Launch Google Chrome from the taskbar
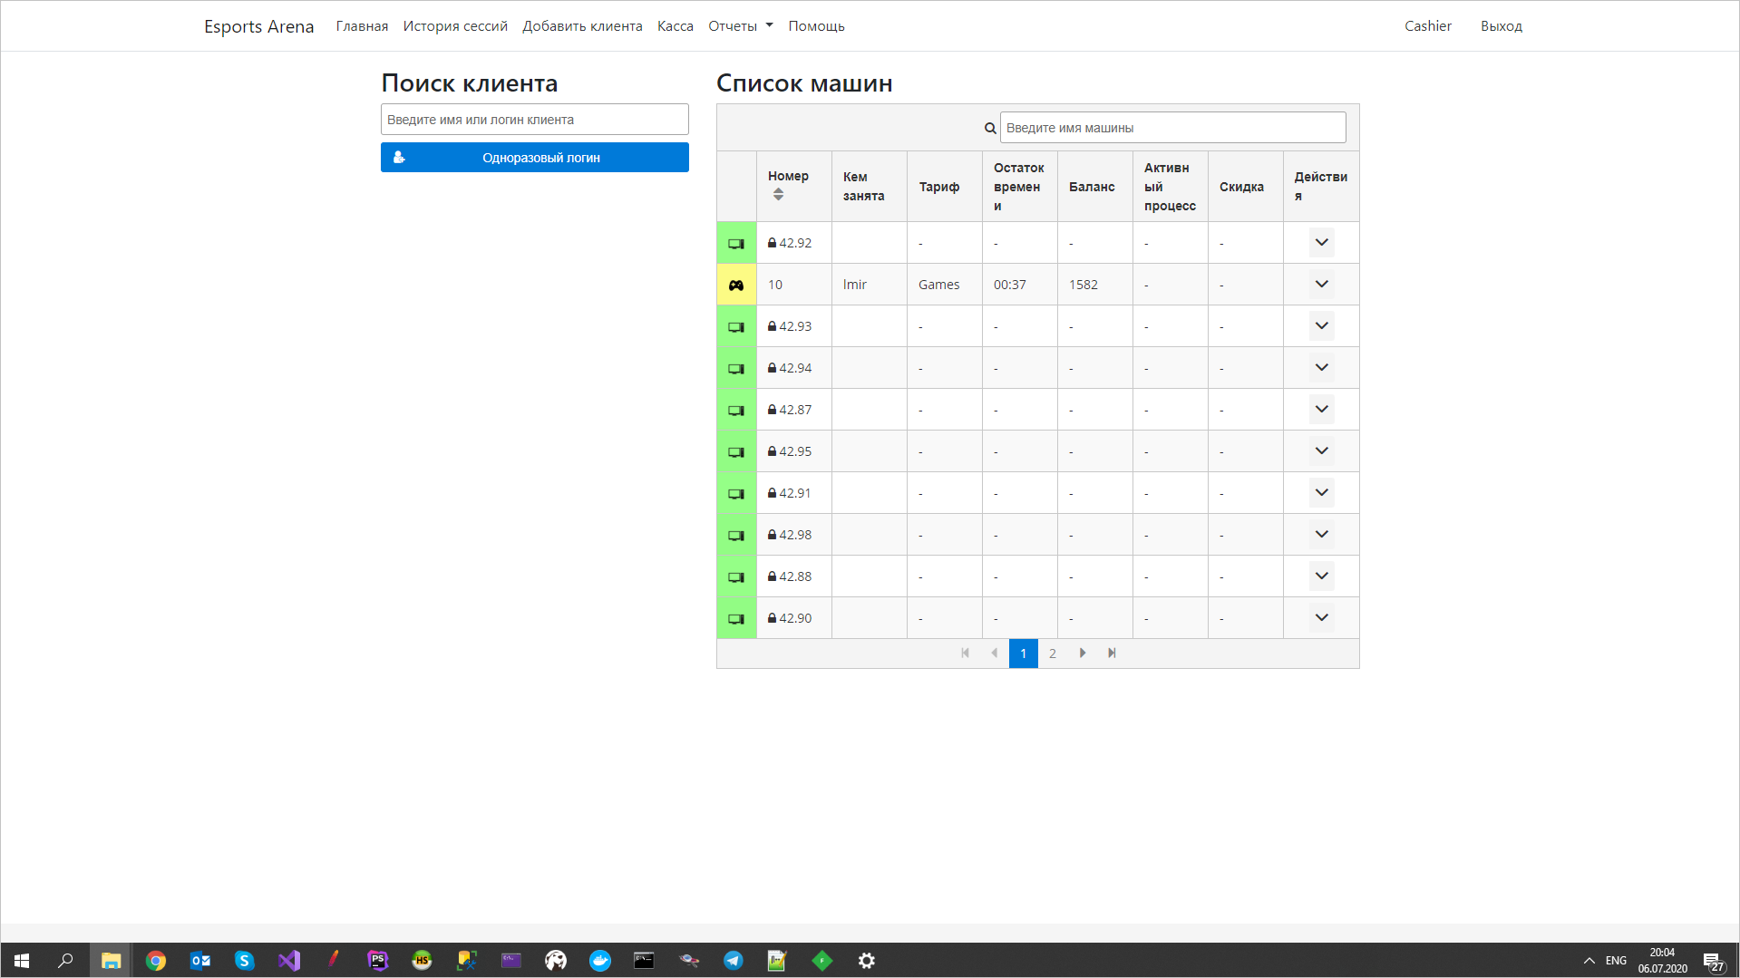 [x=156, y=961]
